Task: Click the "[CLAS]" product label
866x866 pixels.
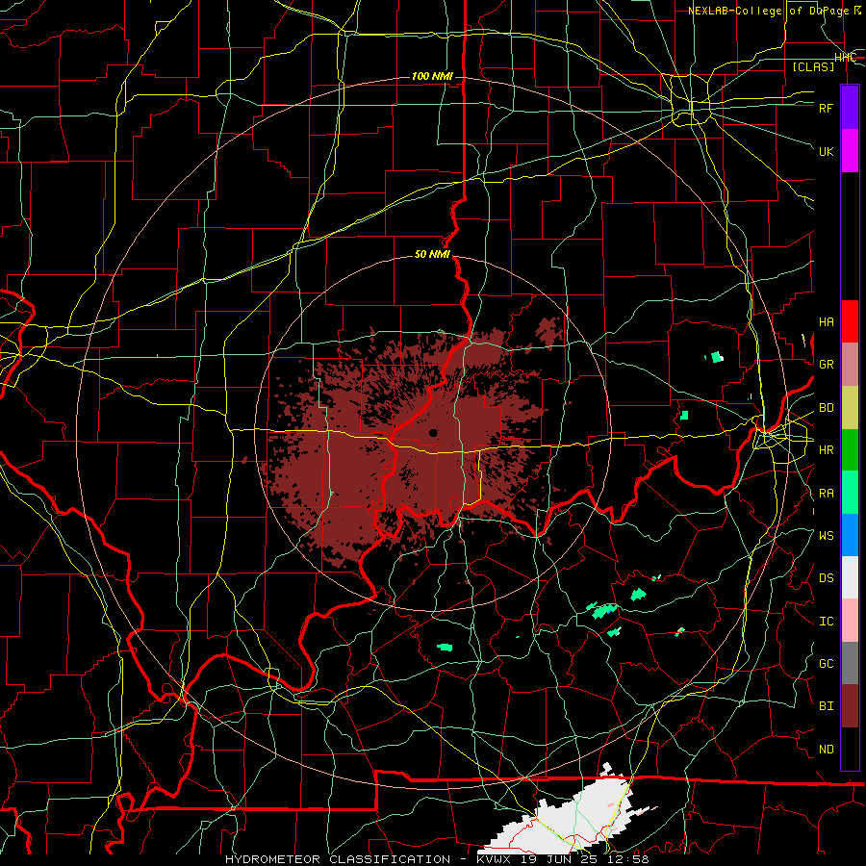Action: (x=813, y=66)
